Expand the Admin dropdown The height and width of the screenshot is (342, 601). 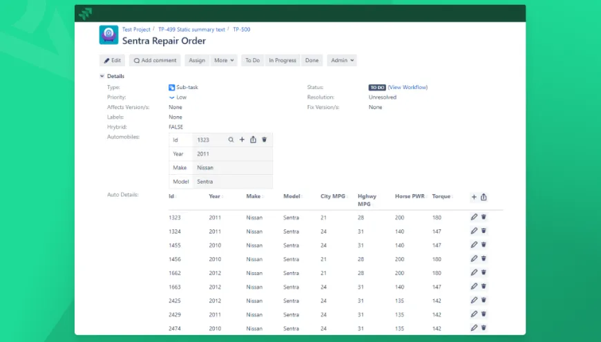342,61
